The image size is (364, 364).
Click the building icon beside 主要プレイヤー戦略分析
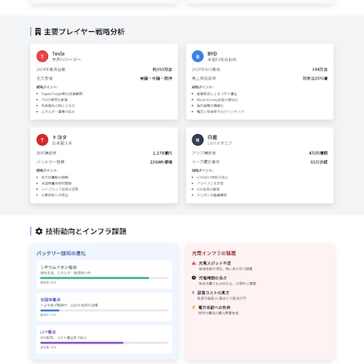tap(38, 32)
